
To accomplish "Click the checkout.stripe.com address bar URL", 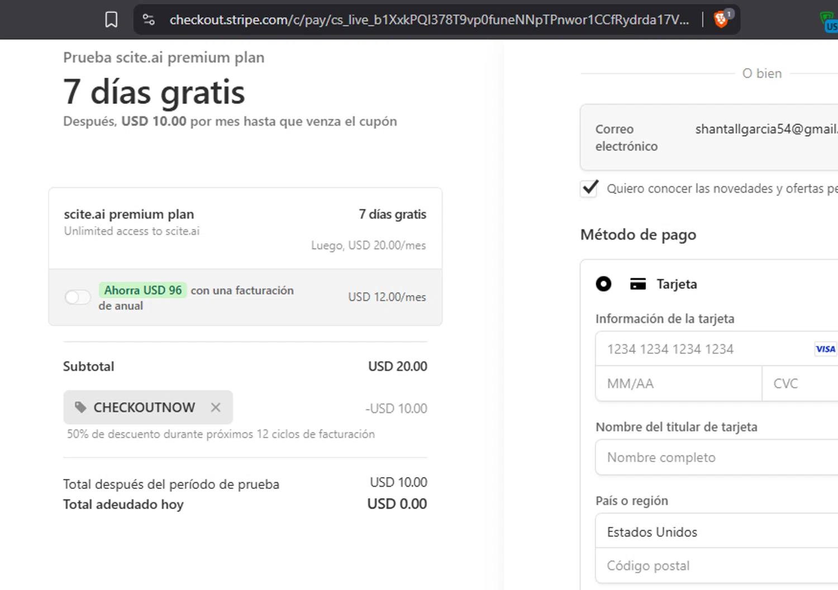I will click(x=429, y=20).
